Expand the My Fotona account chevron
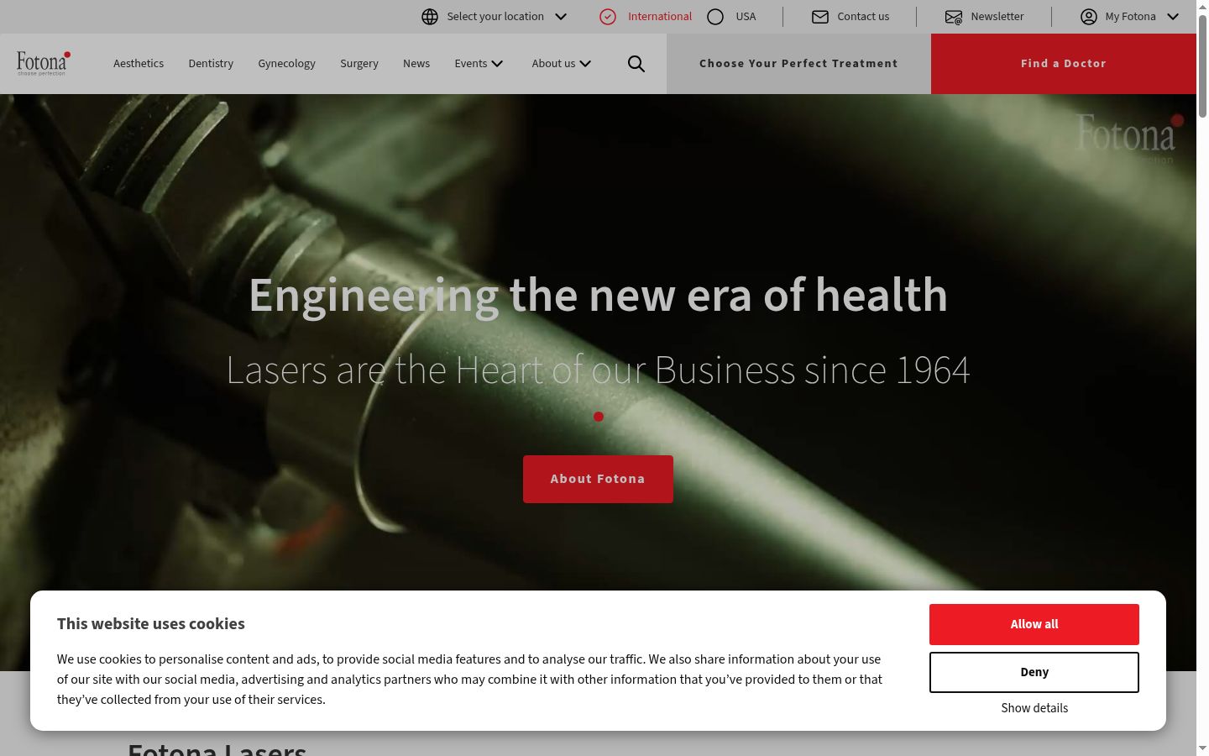 (x=1173, y=17)
